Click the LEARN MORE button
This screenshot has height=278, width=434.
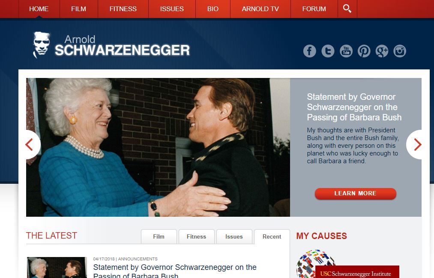356,193
